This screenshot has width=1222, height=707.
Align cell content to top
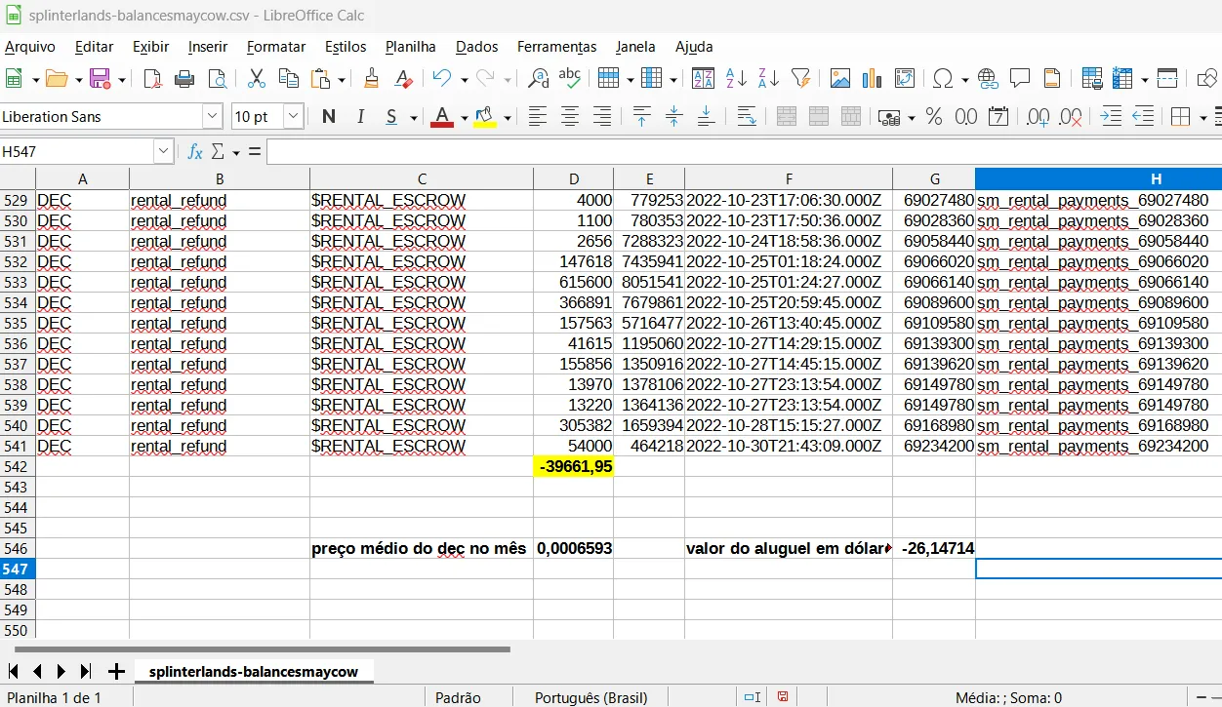click(x=641, y=117)
